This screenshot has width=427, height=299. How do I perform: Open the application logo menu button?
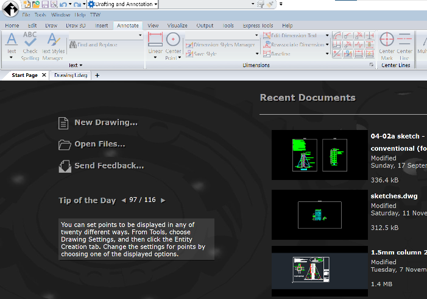pos(10,9)
